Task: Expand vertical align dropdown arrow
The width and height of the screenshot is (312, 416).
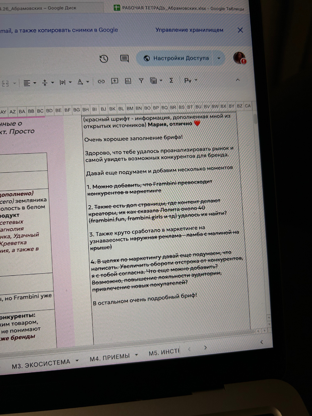Action: pos(52,83)
